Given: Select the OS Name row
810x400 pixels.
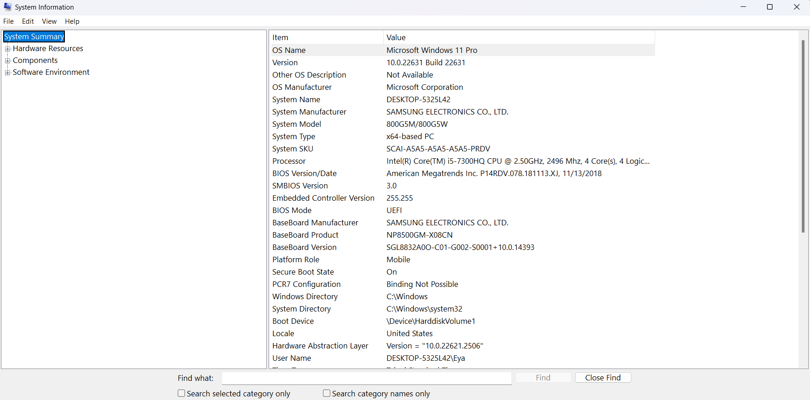Looking at the screenshot, I should click(x=462, y=50).
